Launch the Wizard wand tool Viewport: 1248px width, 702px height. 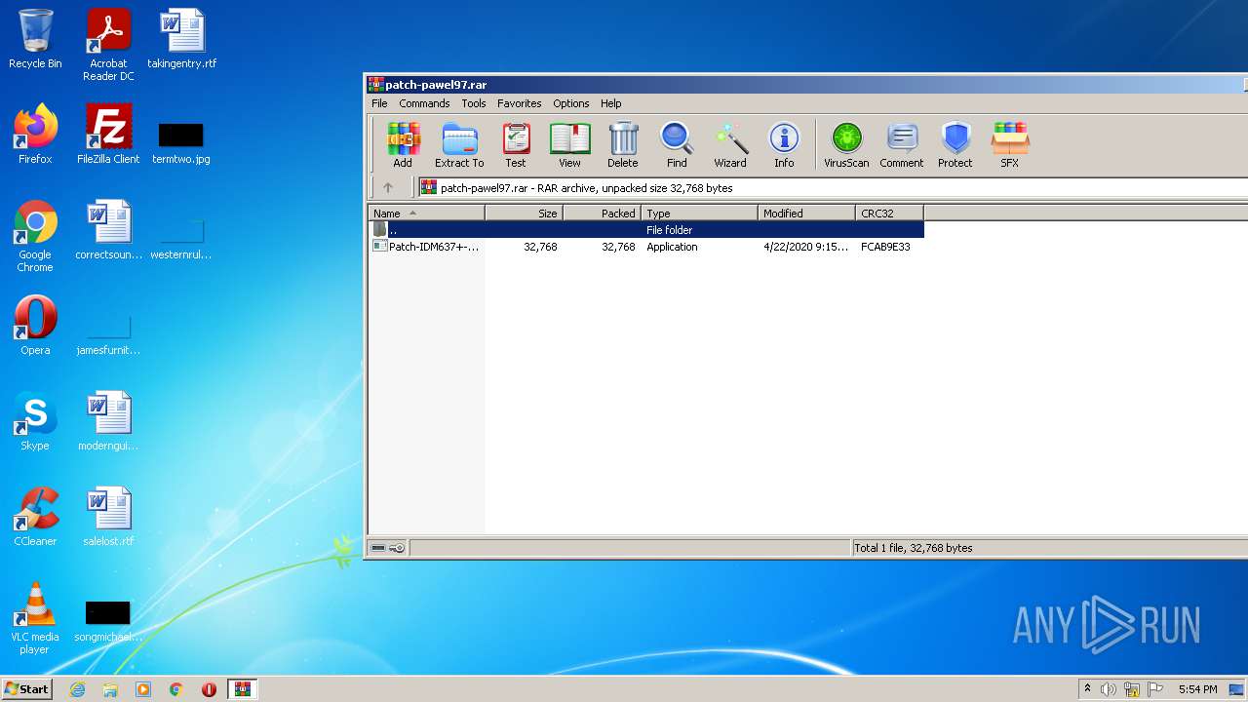pos(730,144)
